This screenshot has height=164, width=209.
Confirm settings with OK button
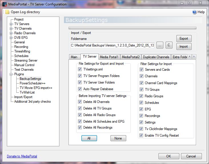(169, 156)
